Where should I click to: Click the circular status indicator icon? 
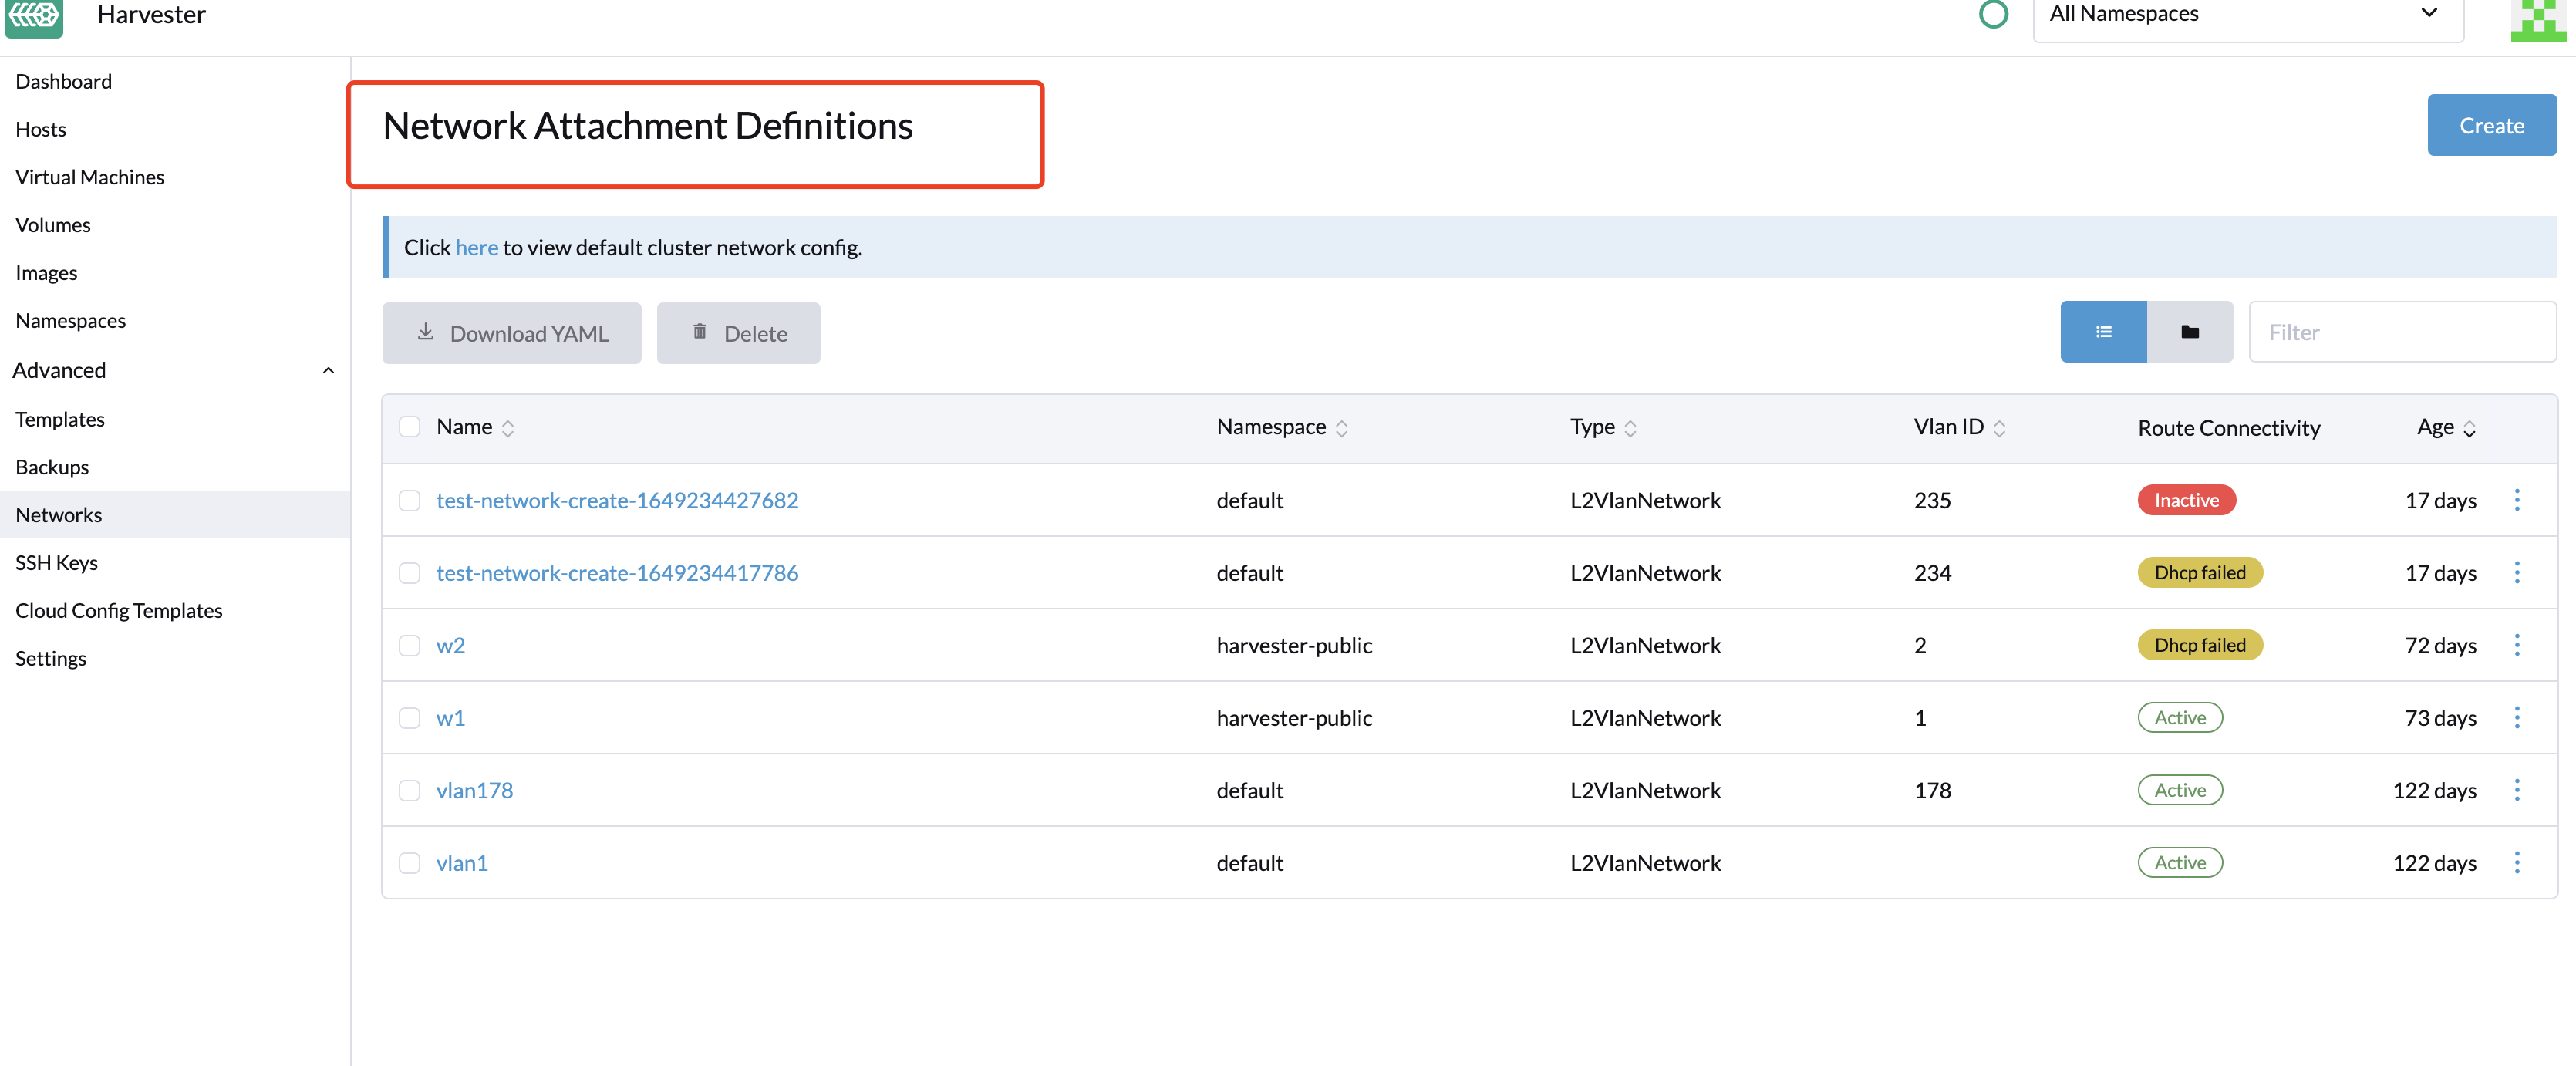click(1993, 14)
